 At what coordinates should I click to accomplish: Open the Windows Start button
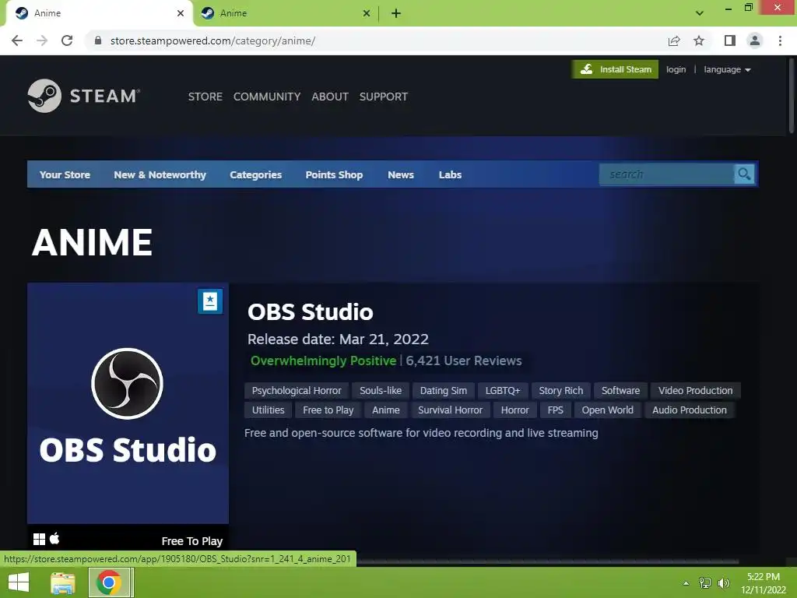[19, 582]
